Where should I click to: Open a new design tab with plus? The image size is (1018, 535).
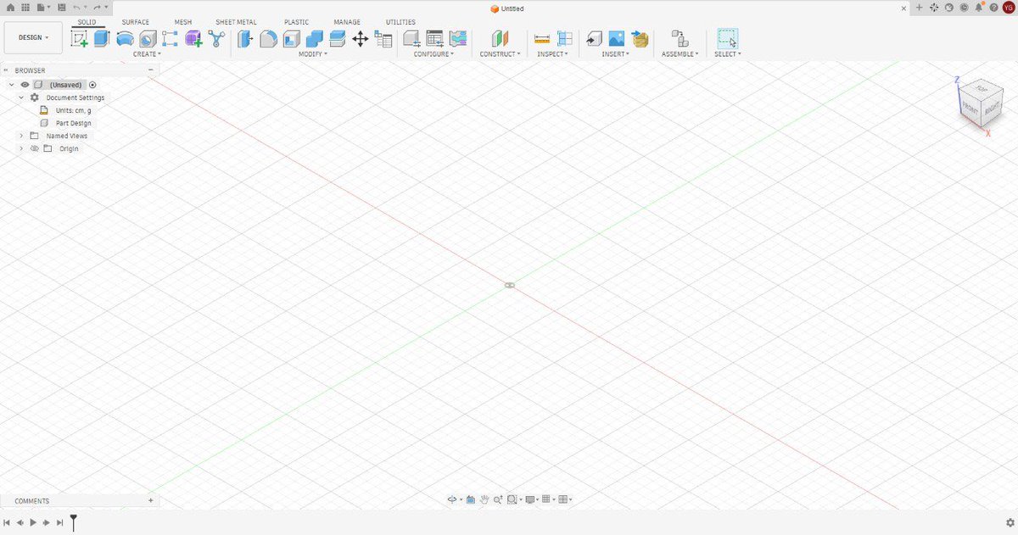pos(919,8)
